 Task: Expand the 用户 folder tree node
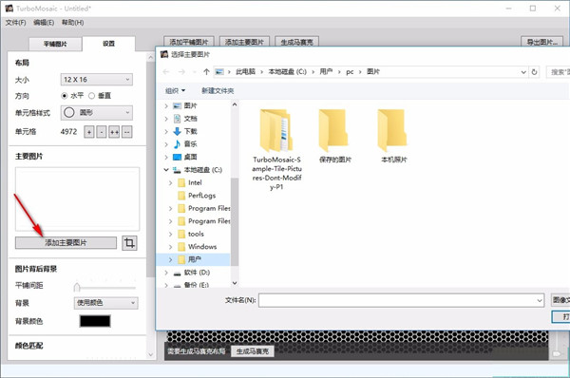click(170, 259)
